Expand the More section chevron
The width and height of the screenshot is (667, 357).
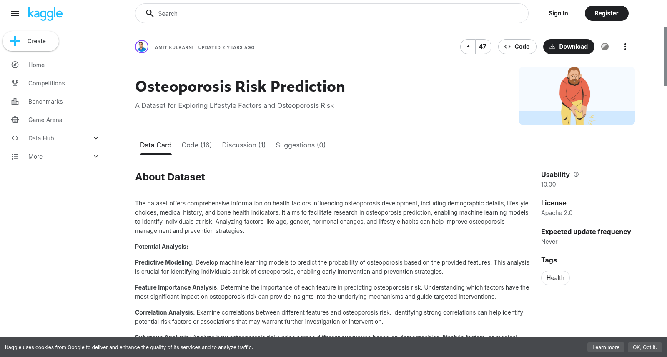click(x=96, y=157)
